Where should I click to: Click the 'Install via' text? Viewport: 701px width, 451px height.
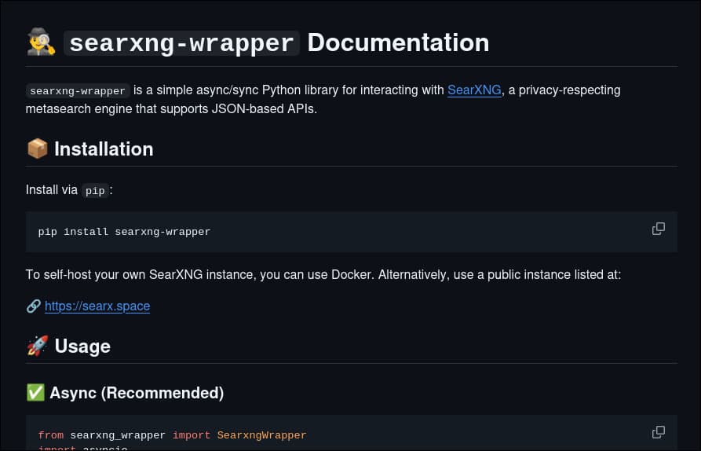(51, 189)
